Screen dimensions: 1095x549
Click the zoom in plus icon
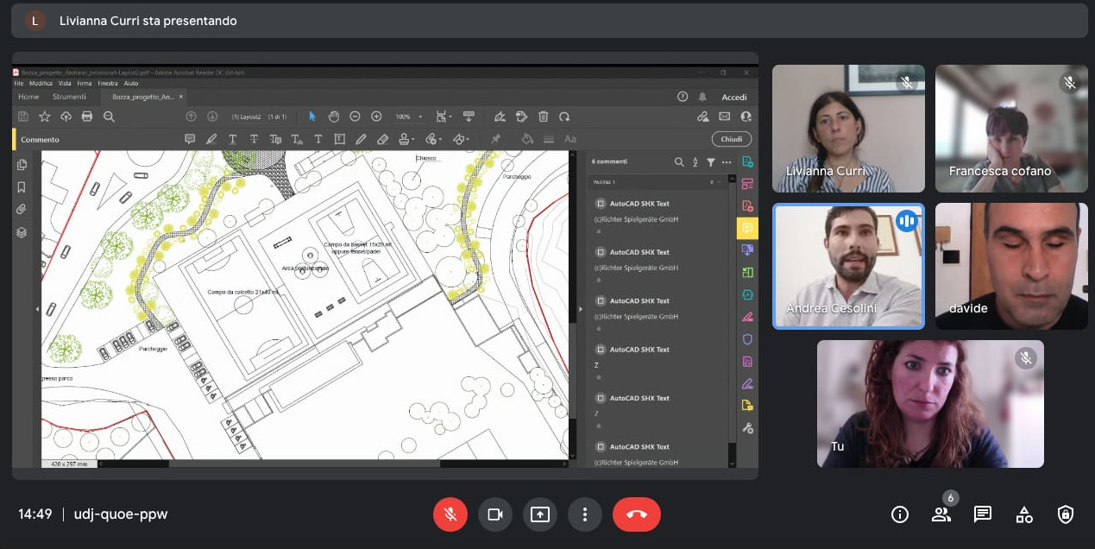376,117
